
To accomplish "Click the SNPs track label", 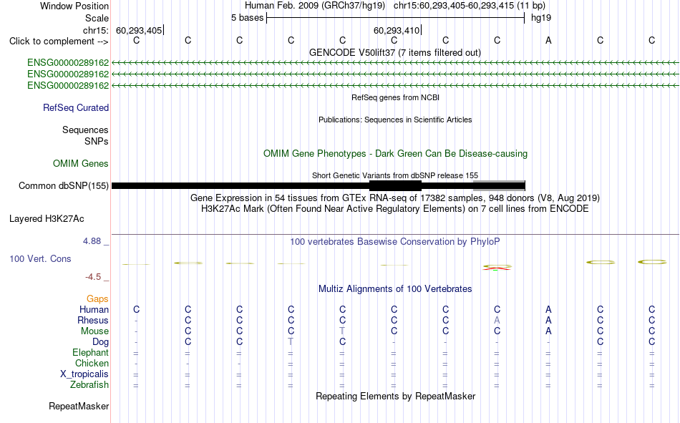I will 97,142.
